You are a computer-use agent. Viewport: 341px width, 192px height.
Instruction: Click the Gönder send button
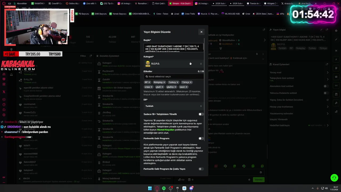click(x=258, y=180)
